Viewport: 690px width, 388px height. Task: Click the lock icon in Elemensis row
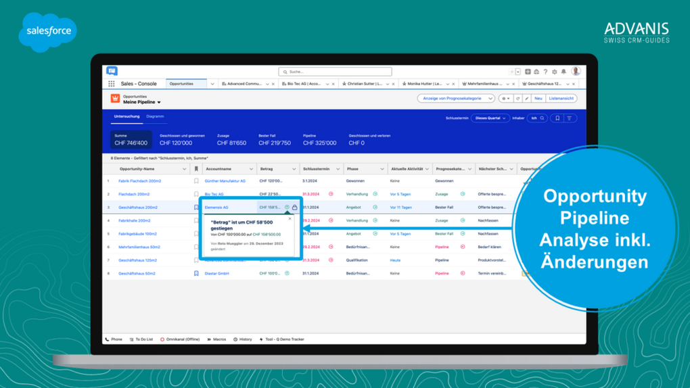coord(294,208)
